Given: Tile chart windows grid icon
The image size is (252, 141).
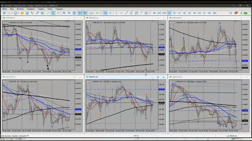Looking at the screenshot, I should (x=74, y=13).
